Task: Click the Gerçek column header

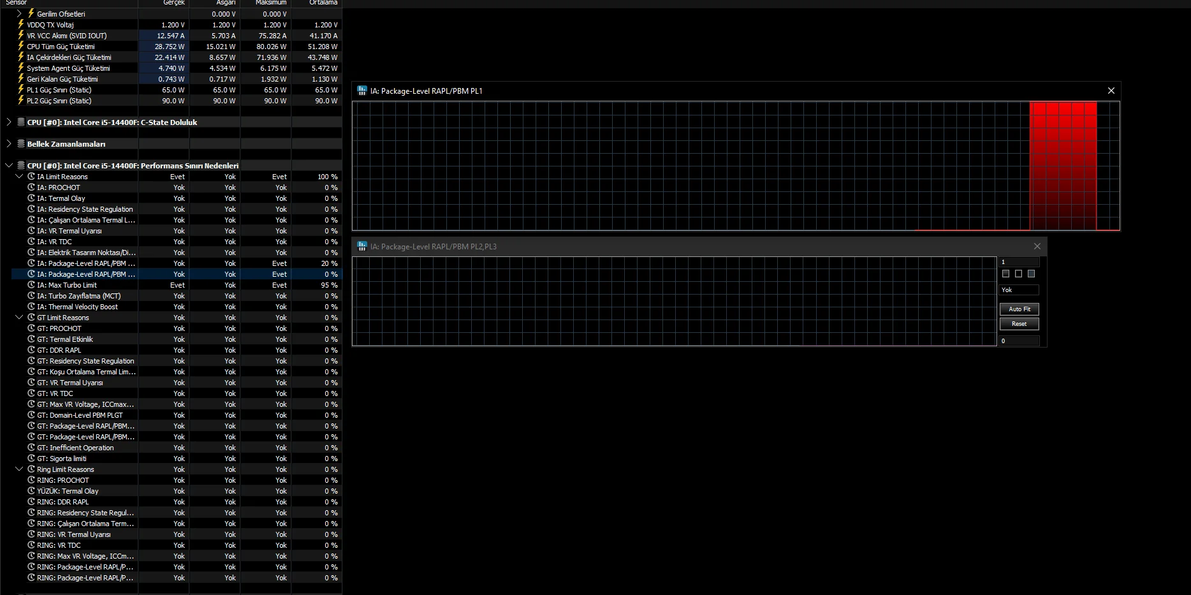Action: 164,3
